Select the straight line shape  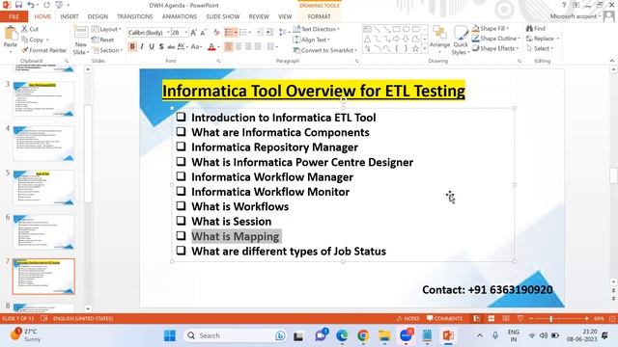pos(378,30)
